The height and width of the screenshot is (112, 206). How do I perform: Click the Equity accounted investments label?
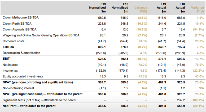click(x=23, y=76)
